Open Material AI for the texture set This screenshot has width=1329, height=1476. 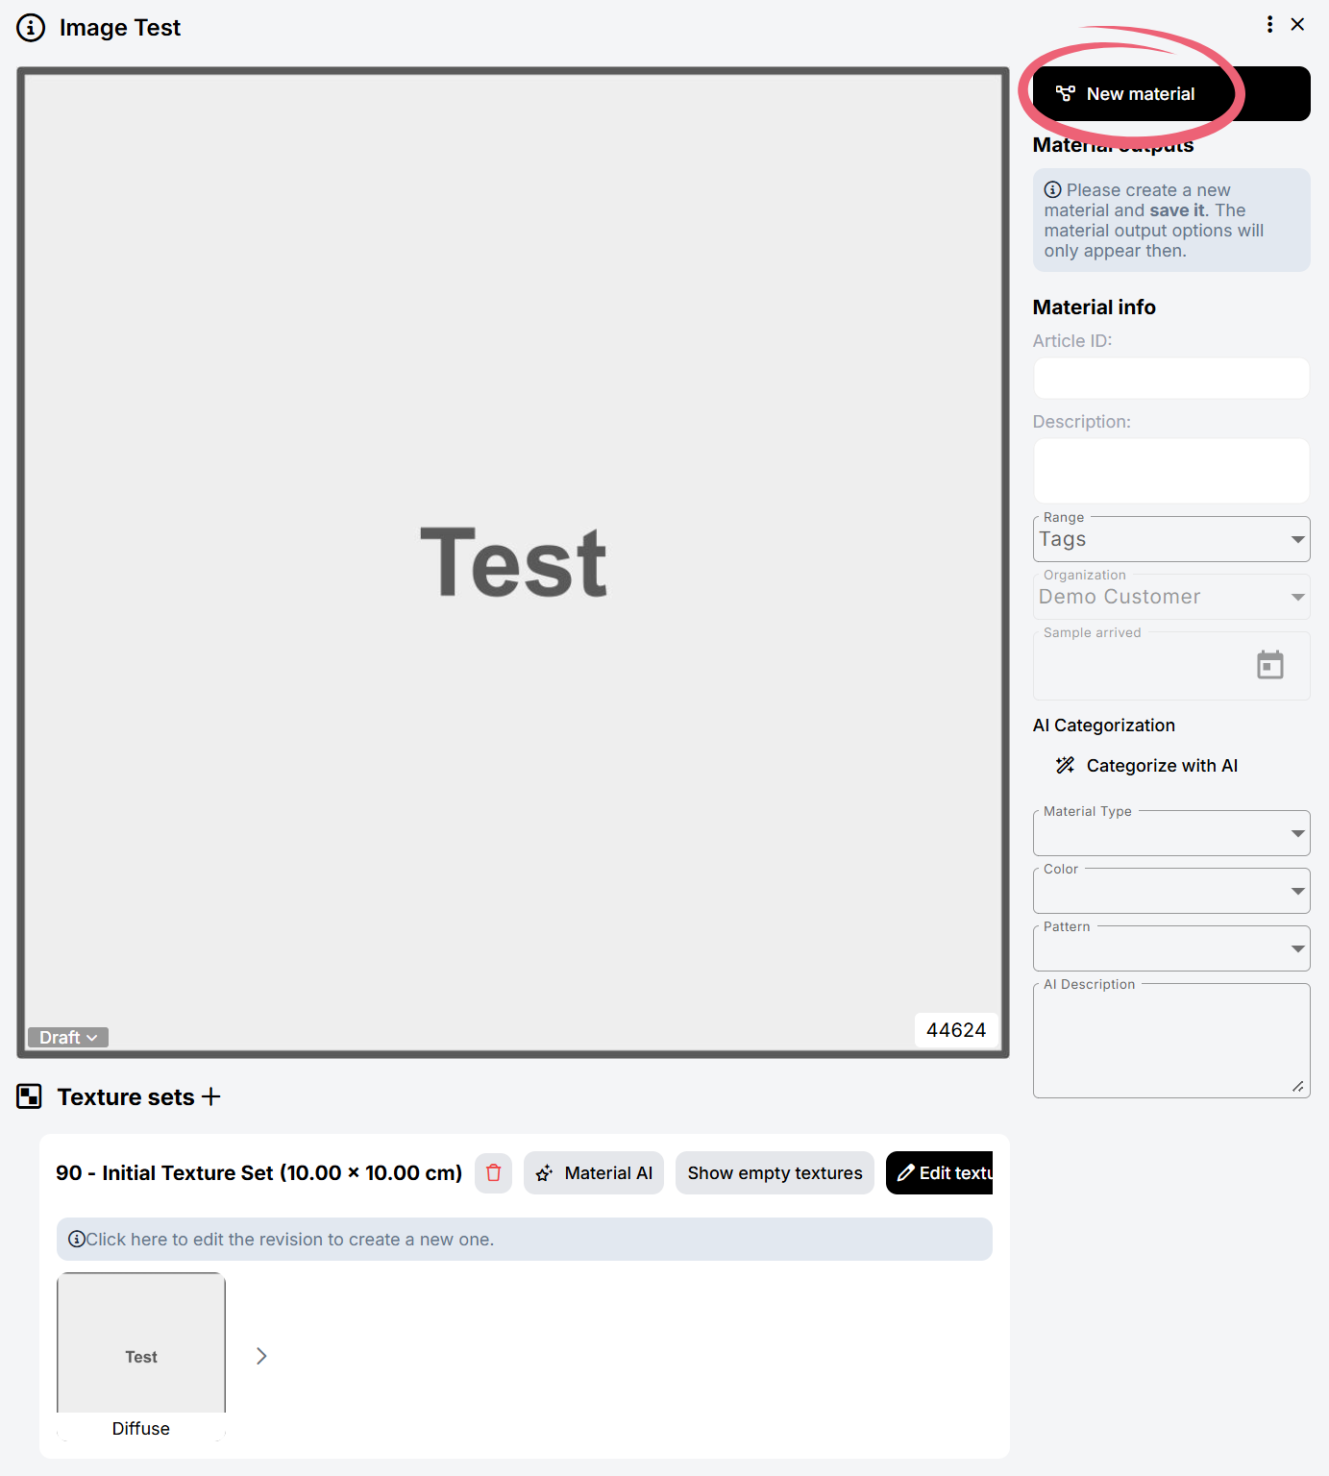pyautogui.click(x=593, y=1172)
